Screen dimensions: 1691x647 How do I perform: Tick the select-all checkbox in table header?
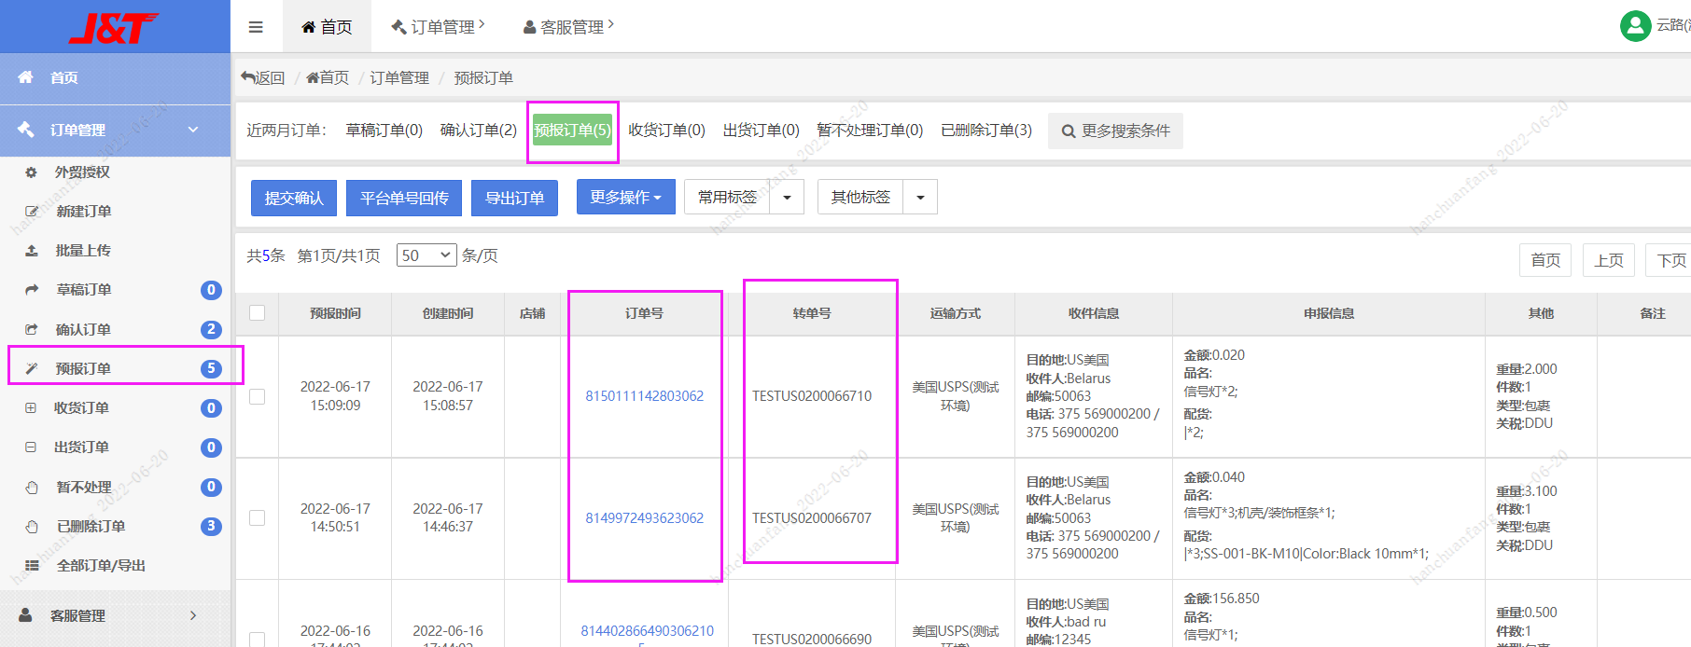click(x=258, y=313)
